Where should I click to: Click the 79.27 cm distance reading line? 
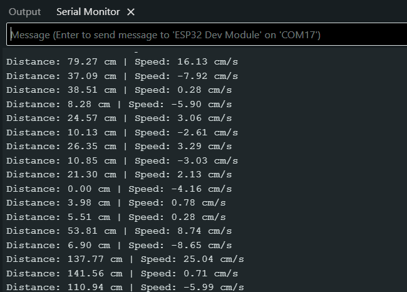(122, 62)
